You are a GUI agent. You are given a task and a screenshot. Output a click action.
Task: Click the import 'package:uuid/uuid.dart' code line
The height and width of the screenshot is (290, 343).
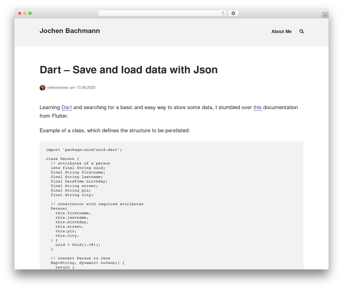point(84,150)
